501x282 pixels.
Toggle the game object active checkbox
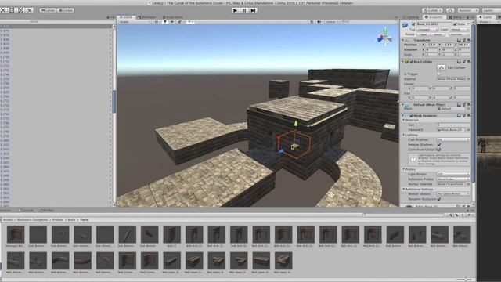(x=413, y=24)
